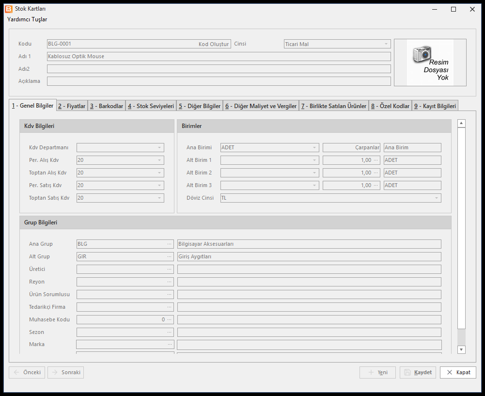The width and height of the screenshot is (485, 396).
Task: Click the Açıklama input field
Action: 219,81
